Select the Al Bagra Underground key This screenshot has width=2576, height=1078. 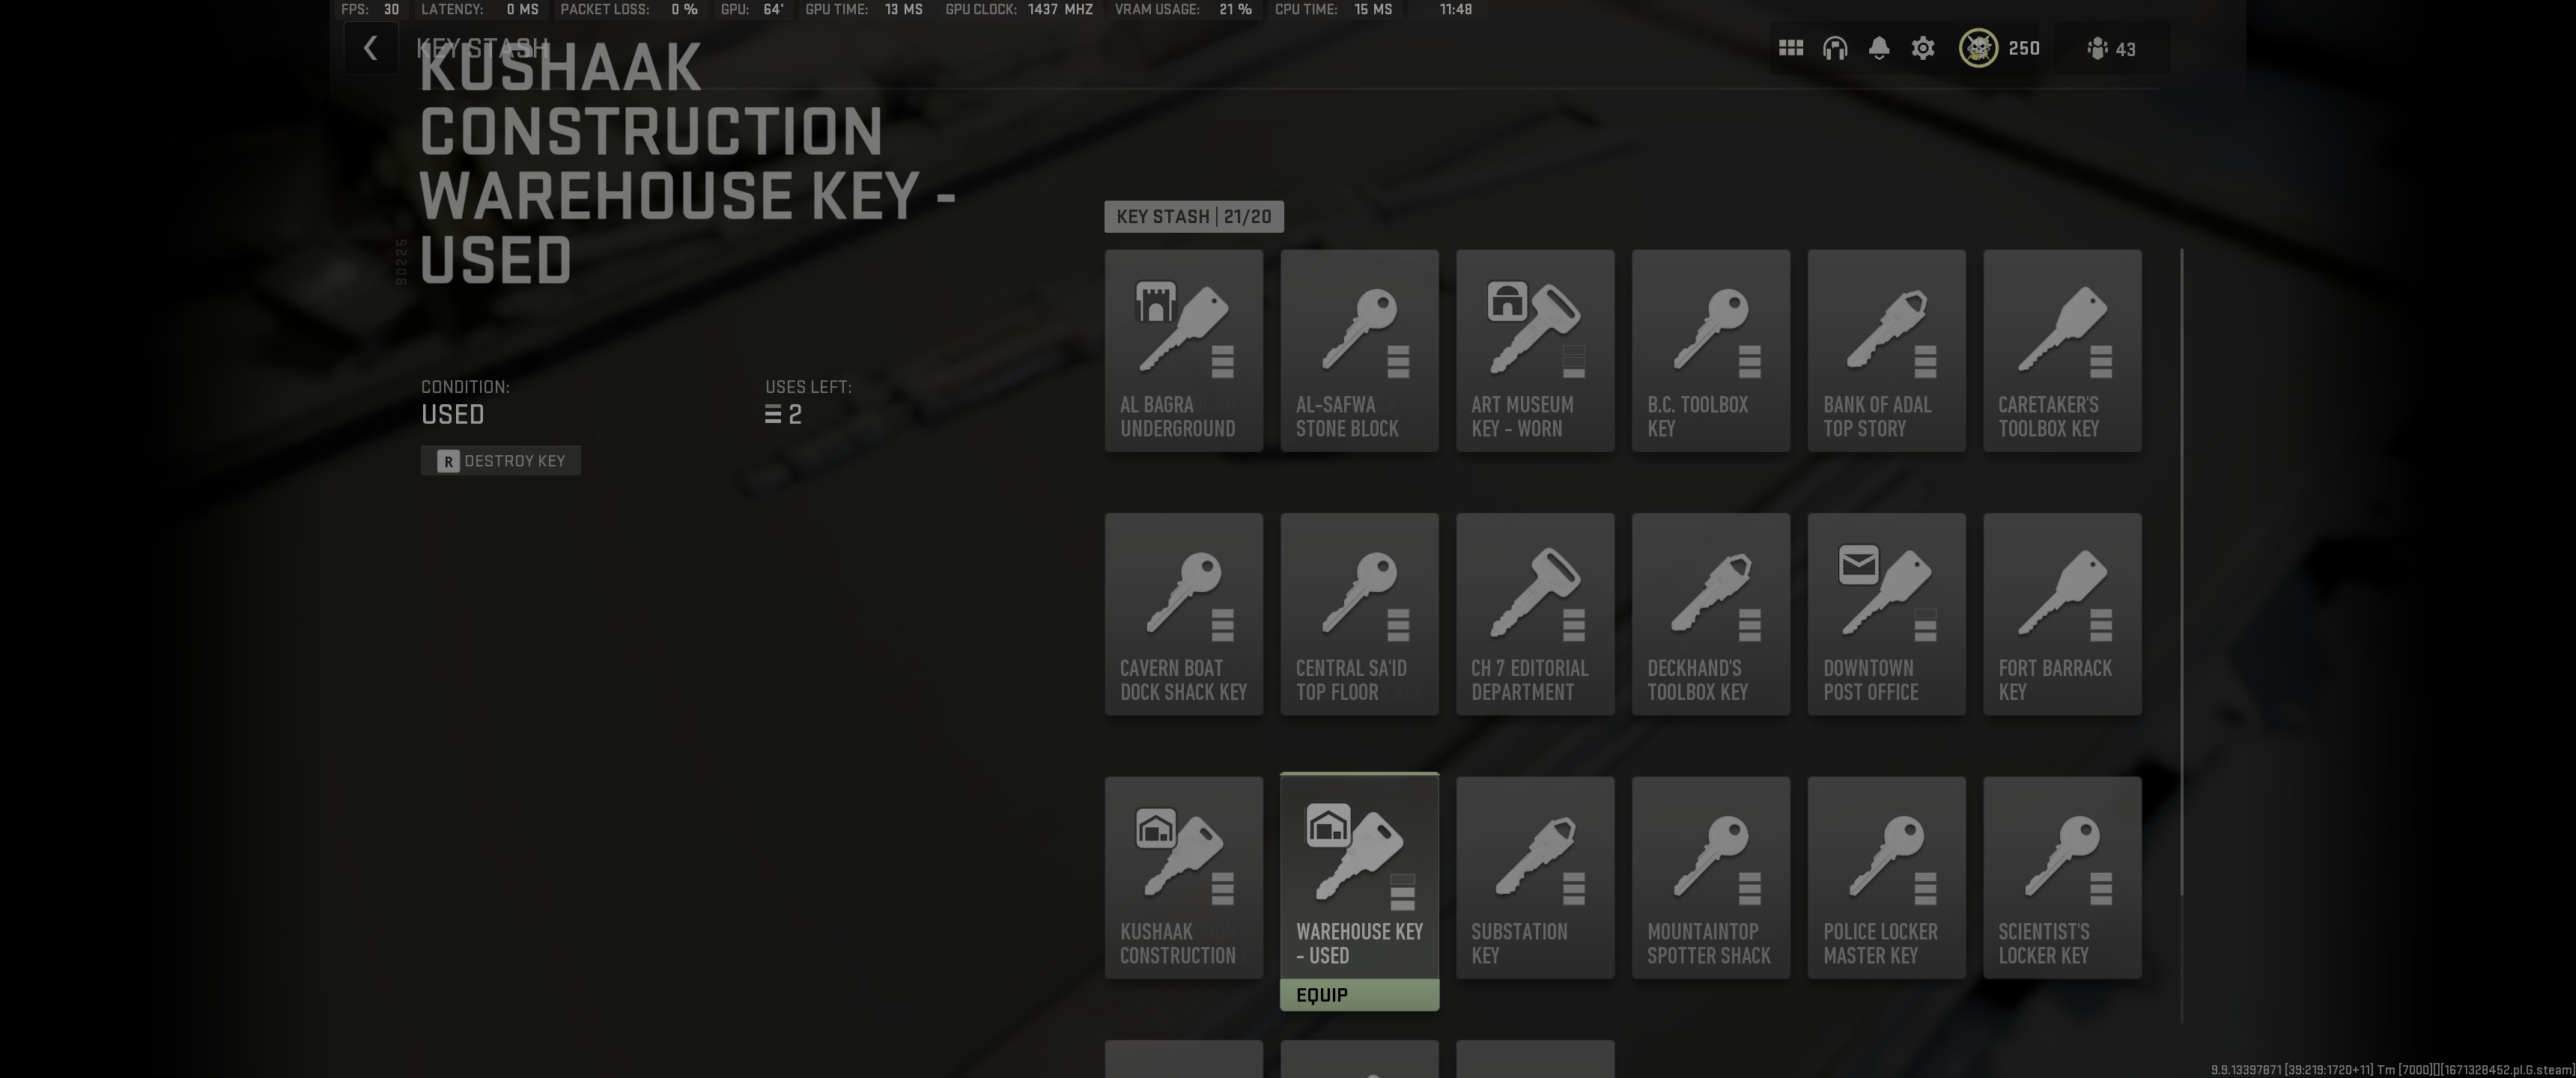1184,351
